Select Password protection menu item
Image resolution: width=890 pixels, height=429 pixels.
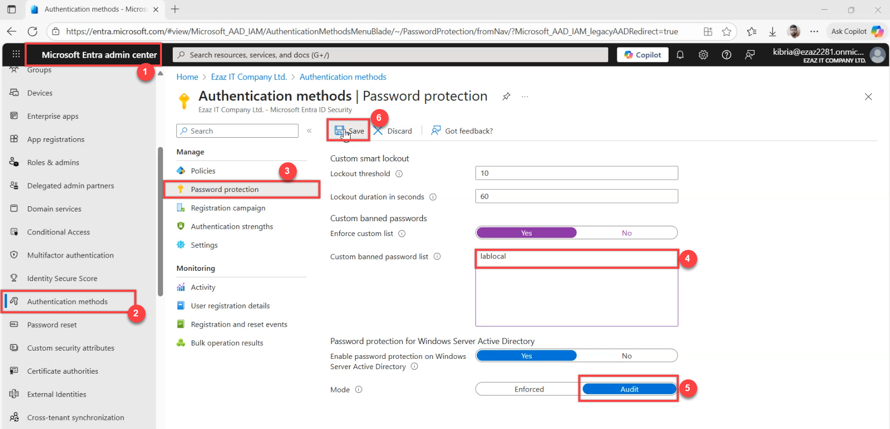coord(241,189)
